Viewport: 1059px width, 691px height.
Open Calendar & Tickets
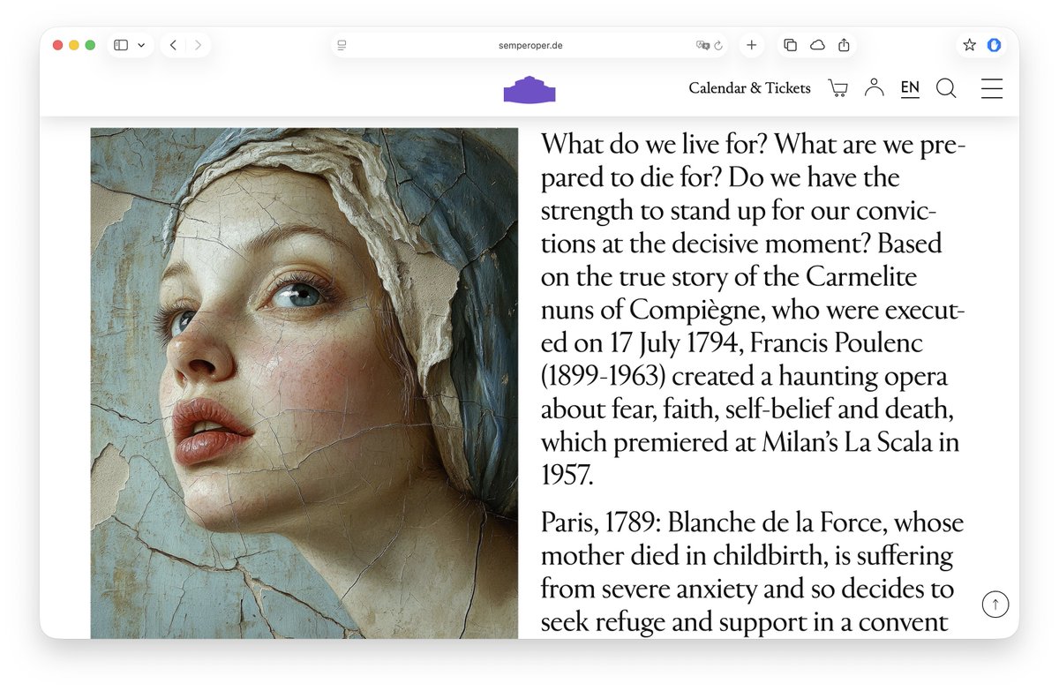click(x=749, y=88)
